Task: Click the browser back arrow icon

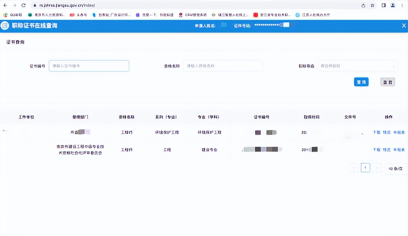Action: pyautogui.click(x=5, y=6)
